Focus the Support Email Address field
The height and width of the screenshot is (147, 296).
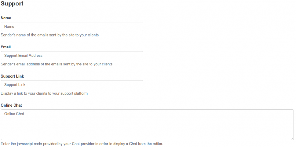pyautogui.click(x=72, y=56)
